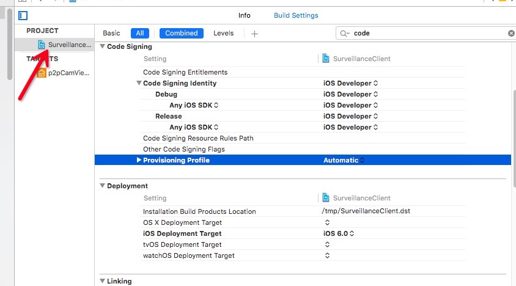Open iOS Developer value for Release Any iOS SDK
Screen dimensions: 516x286
[350, 127]
